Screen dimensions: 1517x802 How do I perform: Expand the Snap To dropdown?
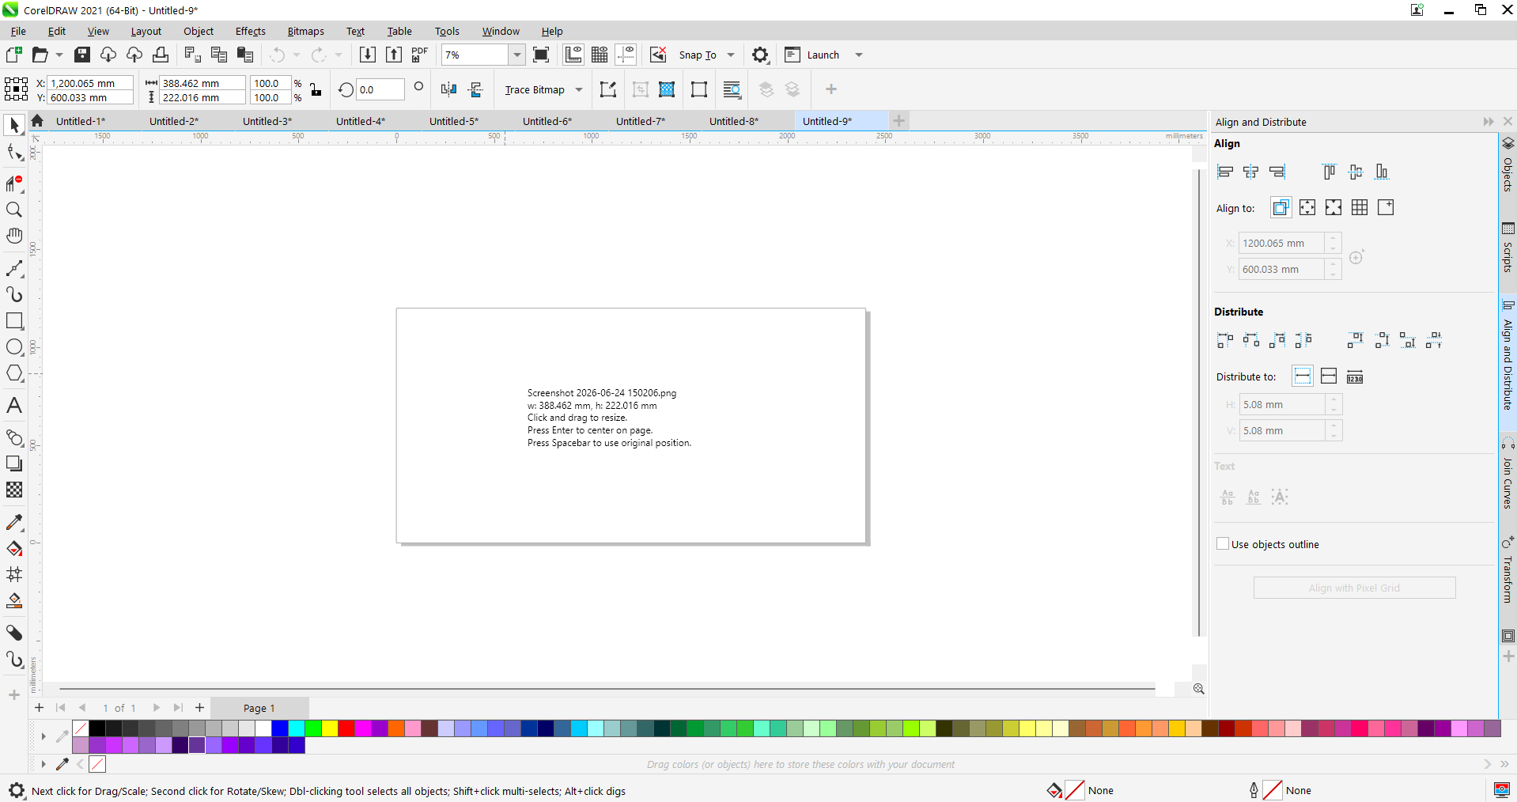(x=731, y=55)
